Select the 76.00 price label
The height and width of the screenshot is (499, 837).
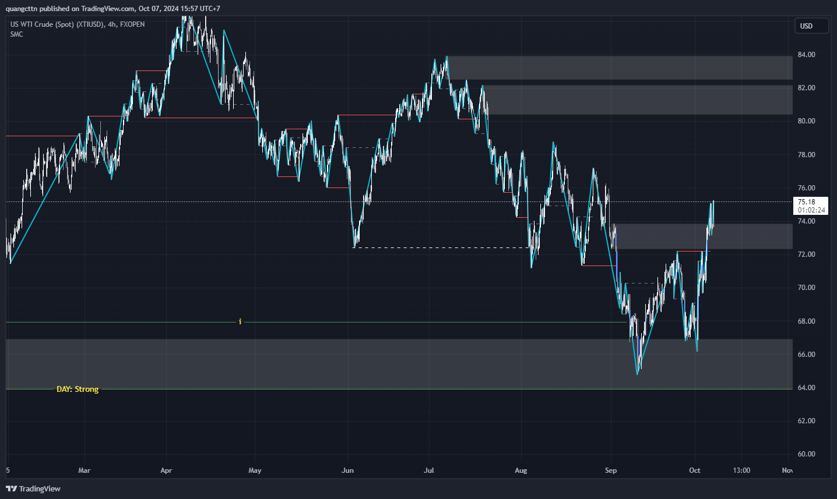pyautogui.click(x=807, y=188)
